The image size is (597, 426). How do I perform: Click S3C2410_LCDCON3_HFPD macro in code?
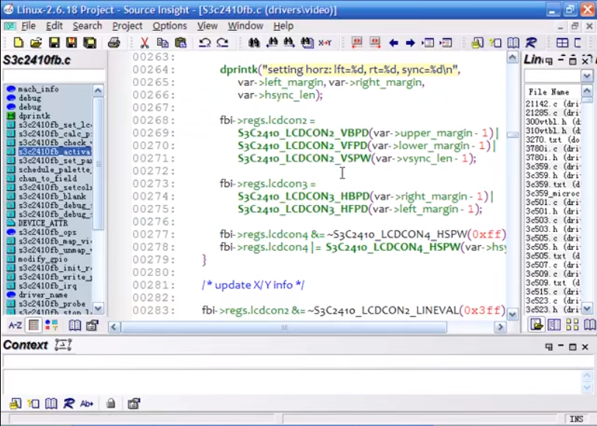point(303,209)
